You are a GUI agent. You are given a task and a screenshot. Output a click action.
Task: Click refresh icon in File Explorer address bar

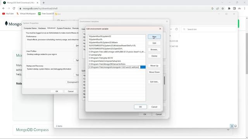(x=176, y=29)
